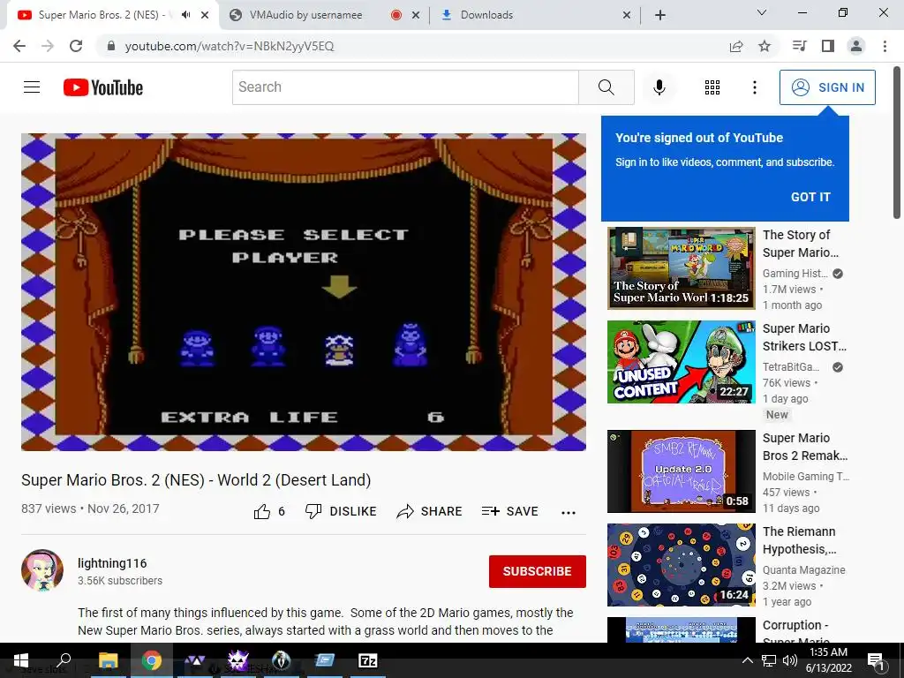904x678 pixels.
Task: Bookmark this page with star icon
Action: coord(765,46)
